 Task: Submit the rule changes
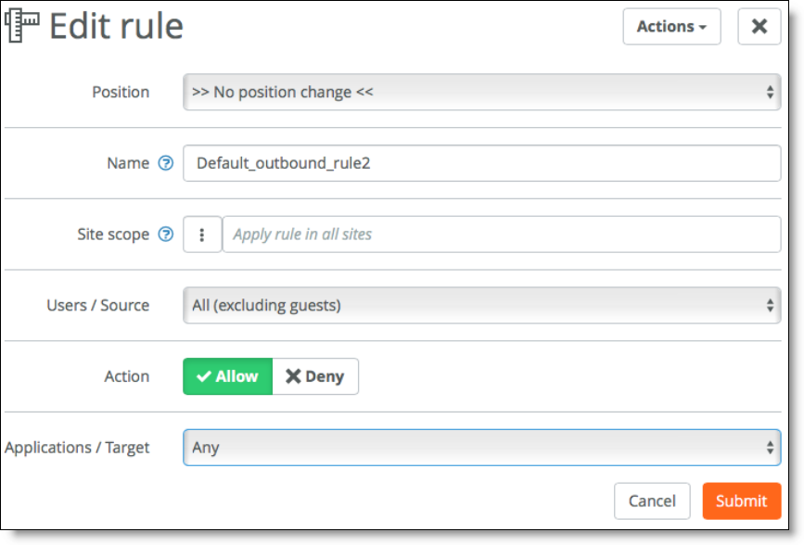(x=741, y=501)
